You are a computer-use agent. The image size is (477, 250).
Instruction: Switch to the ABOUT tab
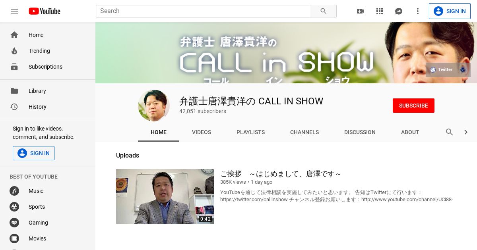click(410, 132)
